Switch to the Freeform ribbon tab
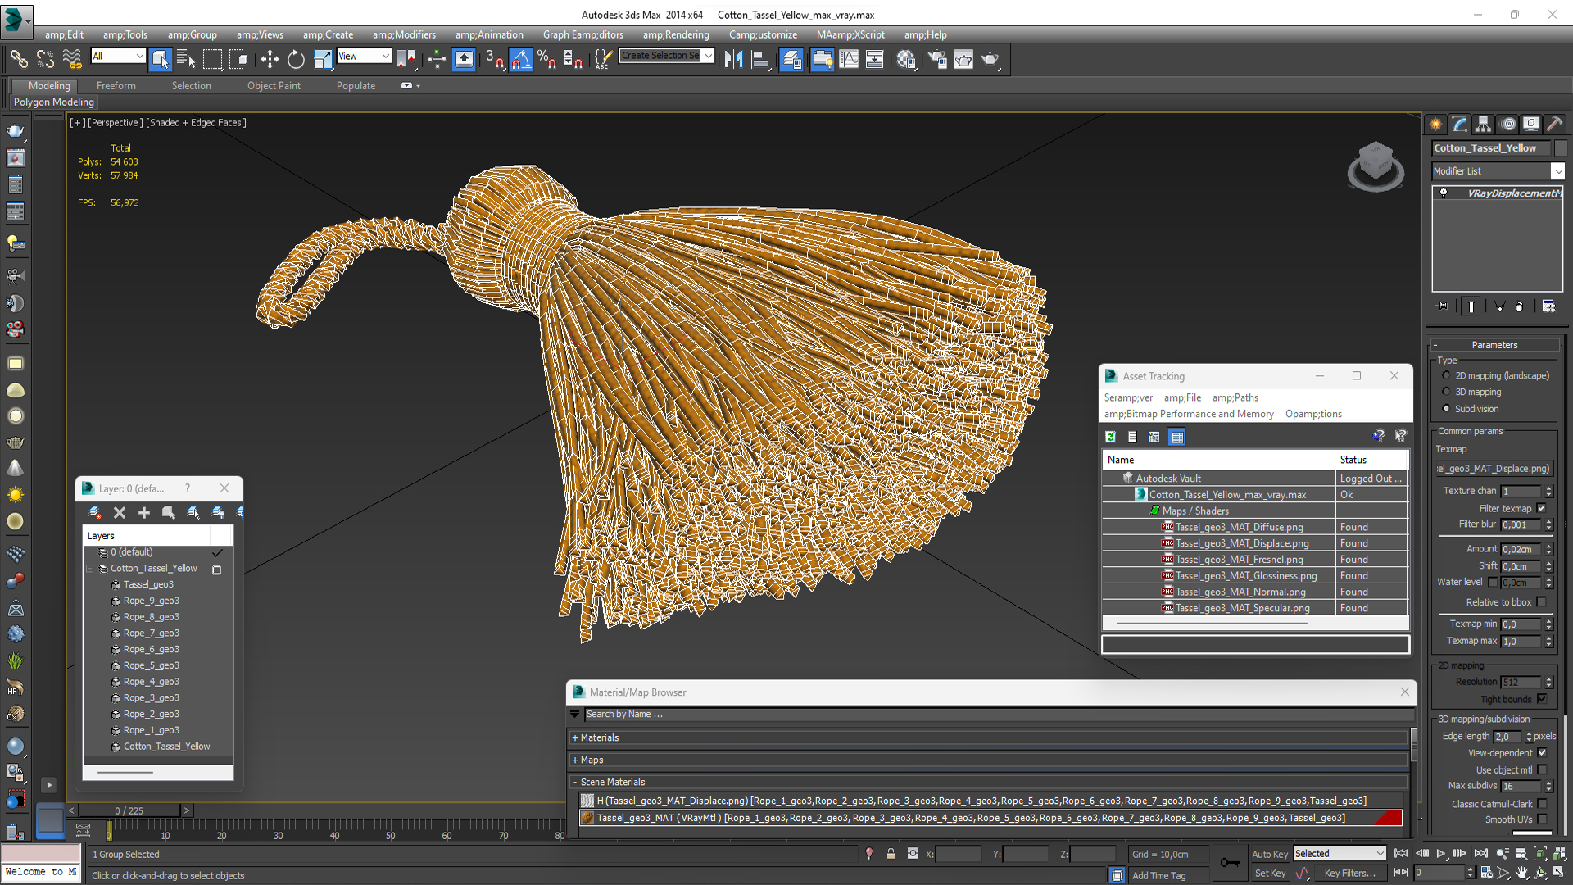Image resolution: width=1573 pixels, height=885 pixels. pos(116,85)
